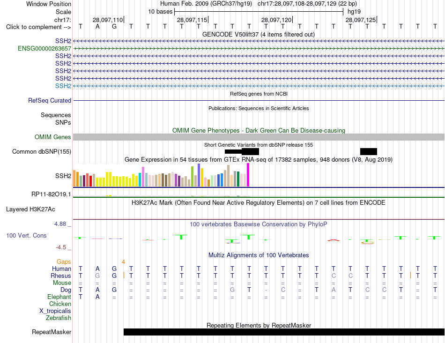Open the RP11-82O19.1 expression track label
The height and width of the screenshot is (343, 445).
(51, 194)
